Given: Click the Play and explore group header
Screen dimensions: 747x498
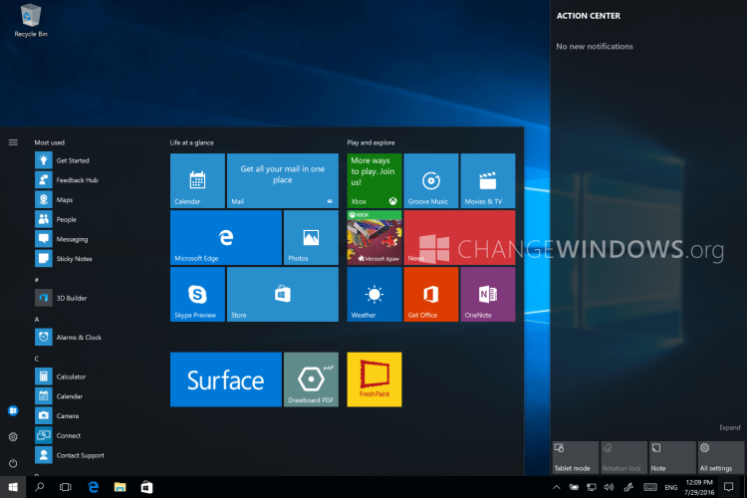Looking at the screenshot, I should point(371,142).
